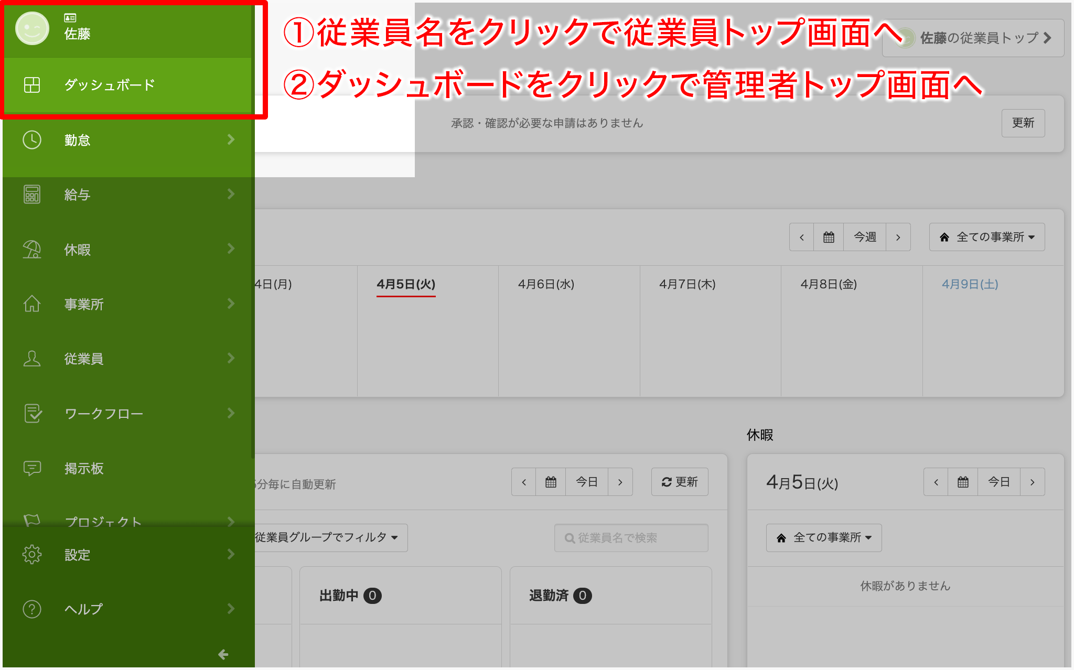Click 佐藤 employee name in sidebar
Viewport: 1074px width, 670px height.
[x=77, y=34]
